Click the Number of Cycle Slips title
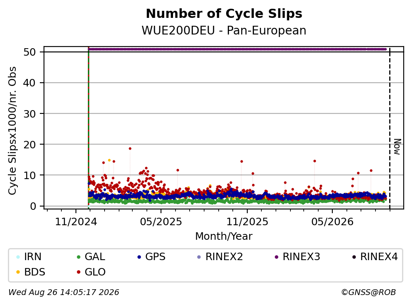This screenshot has width=412, height=305. click(224, 14)
